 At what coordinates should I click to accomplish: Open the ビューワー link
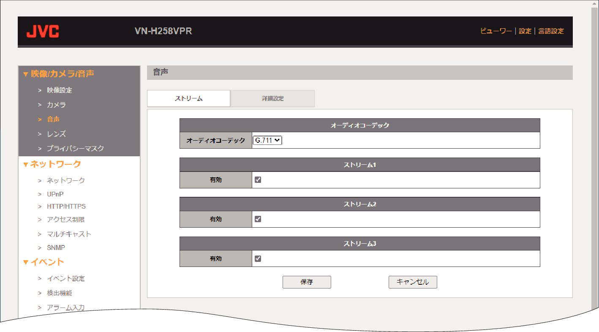(496, 31)
